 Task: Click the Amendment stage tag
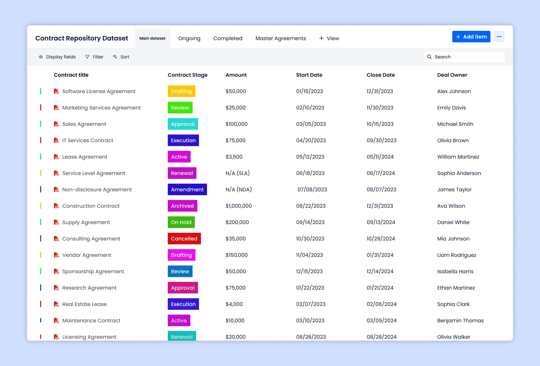187,189
